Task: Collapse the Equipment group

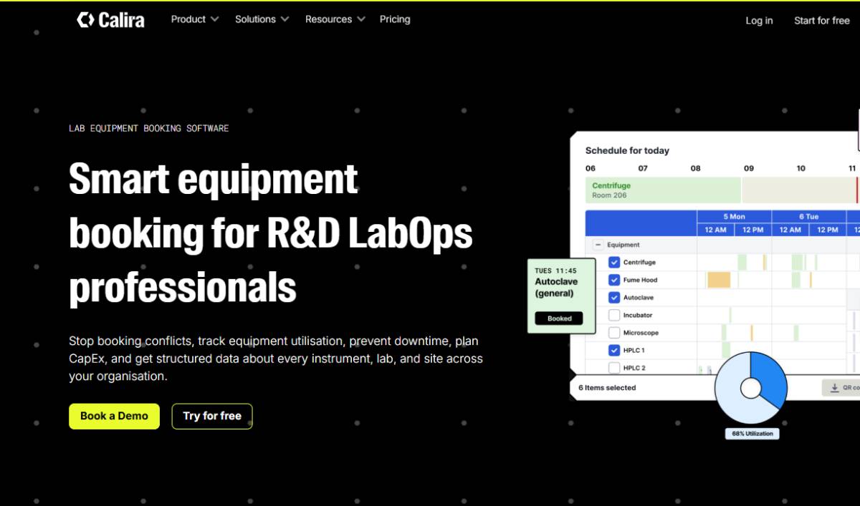Action: point(598,245)
